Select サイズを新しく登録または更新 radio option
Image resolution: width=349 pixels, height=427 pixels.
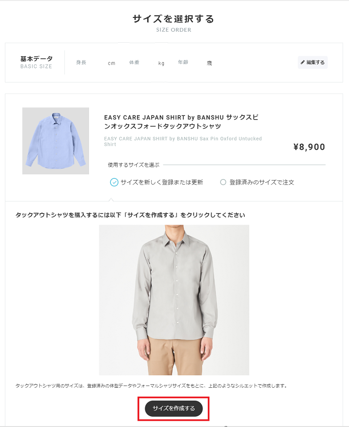(156, 182)
